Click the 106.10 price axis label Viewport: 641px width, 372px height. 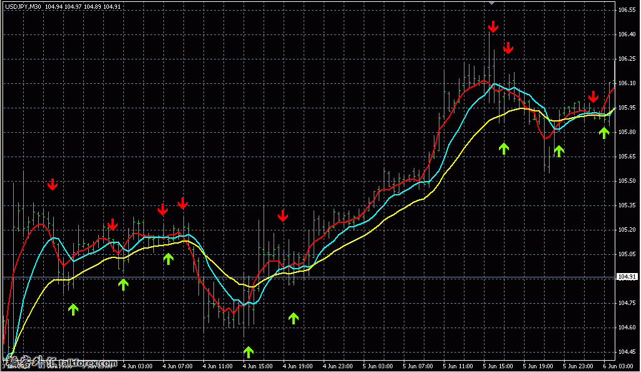[627, 83]
